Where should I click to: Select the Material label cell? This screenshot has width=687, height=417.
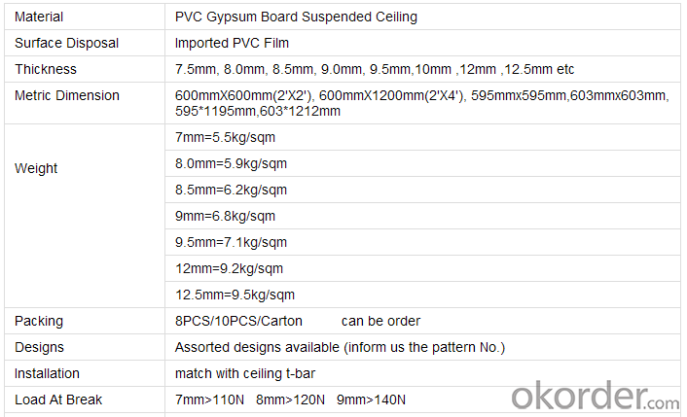(85, 17)
